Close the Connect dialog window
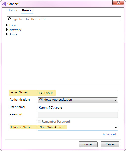 (x=118, y=3)
